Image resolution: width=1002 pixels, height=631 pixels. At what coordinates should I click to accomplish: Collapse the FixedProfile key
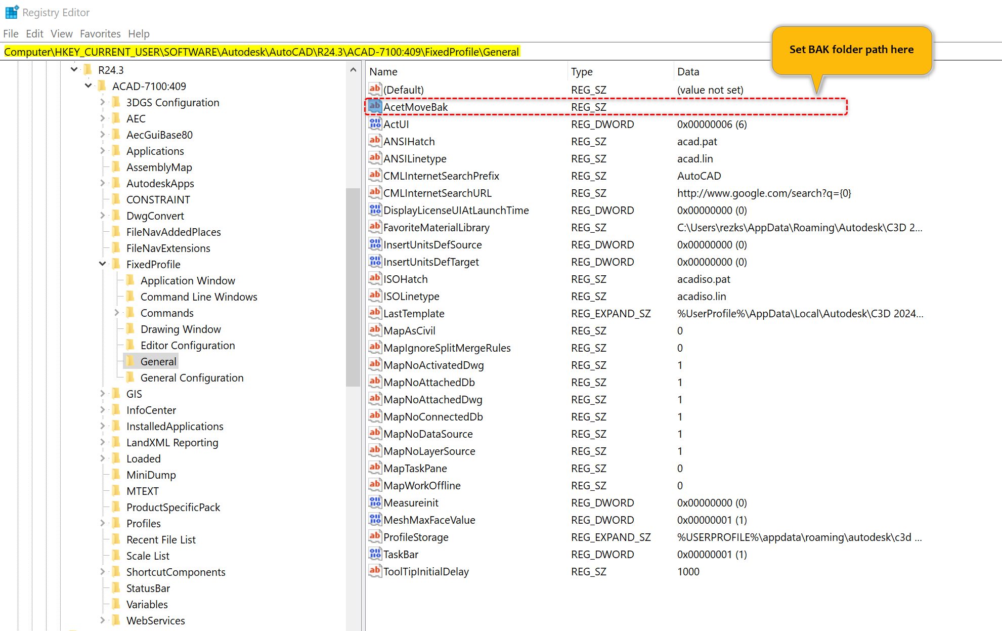click(103, 264)
